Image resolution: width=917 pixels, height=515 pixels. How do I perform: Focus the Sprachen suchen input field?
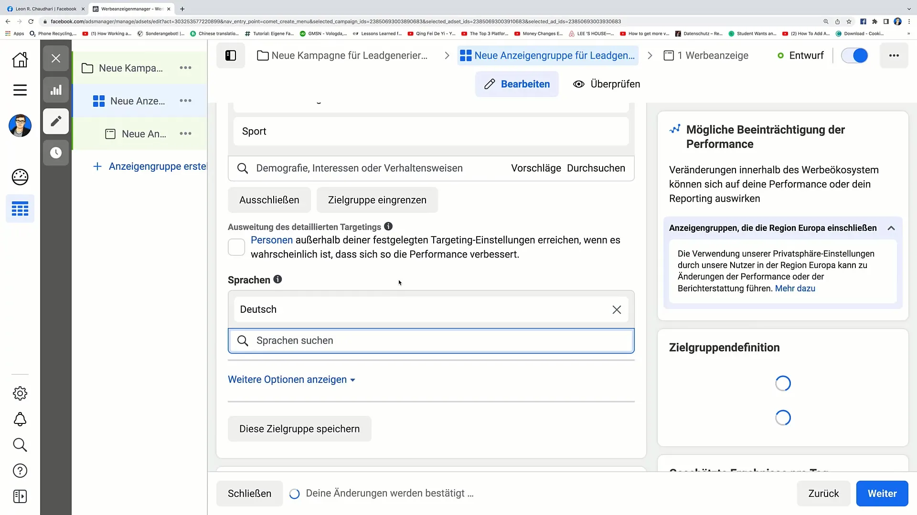click(x=431, y=340)
